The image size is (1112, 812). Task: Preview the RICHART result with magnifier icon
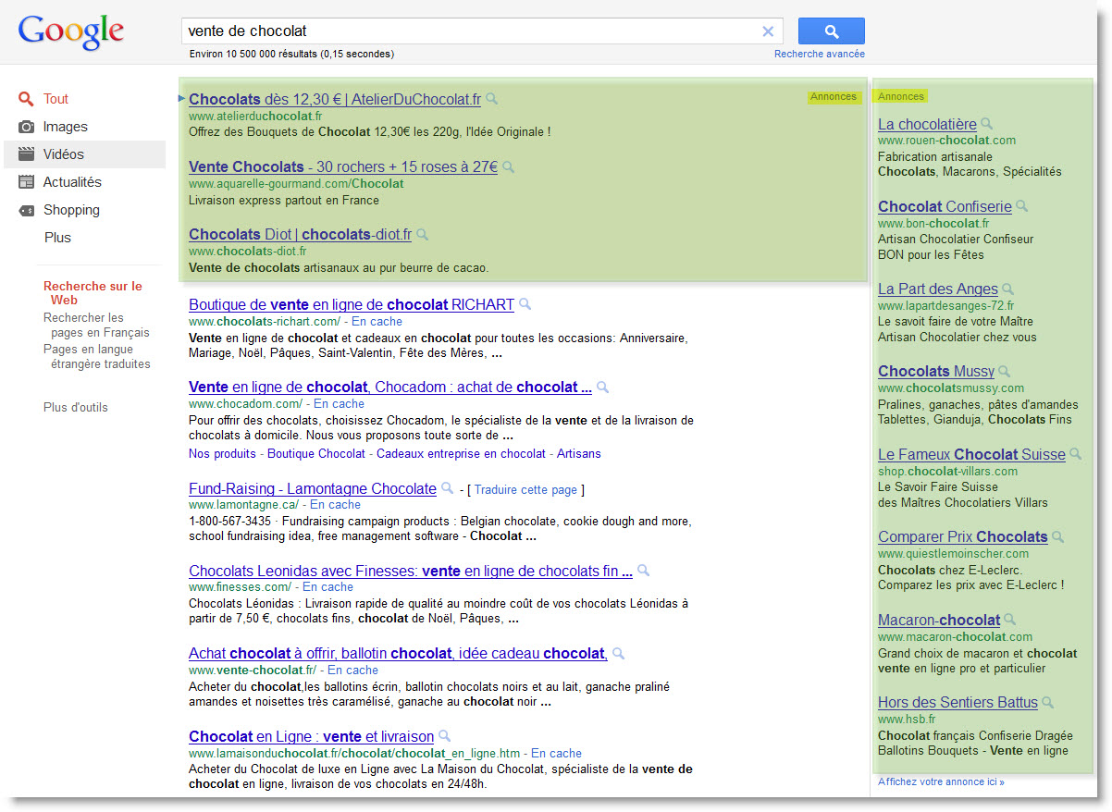(525, 304)
